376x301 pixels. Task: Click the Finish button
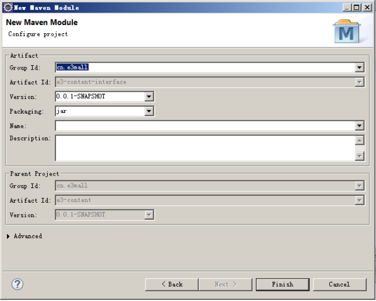pos(283,285)
